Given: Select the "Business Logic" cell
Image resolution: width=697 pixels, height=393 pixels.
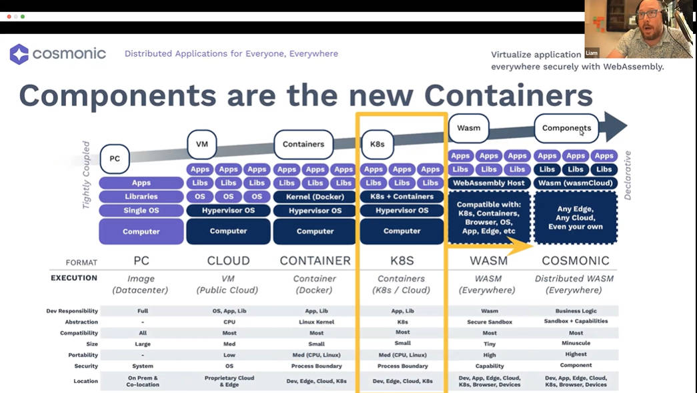Looking at the screenshot, I should pyautogui.click(x=576, y=311).
